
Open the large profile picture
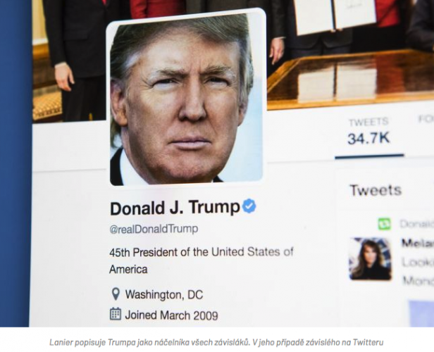pos(186,99)
